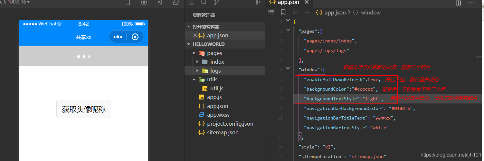Screen dimensions: 484x161
Task: Fold the pages array at line 2
Action: click(288, 30)
